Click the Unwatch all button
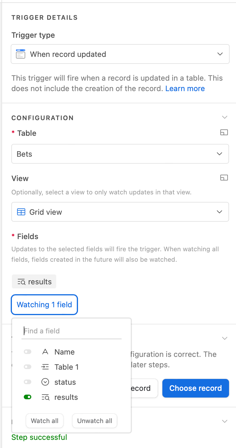Viewport: 236px width, 448px height. 95,421
